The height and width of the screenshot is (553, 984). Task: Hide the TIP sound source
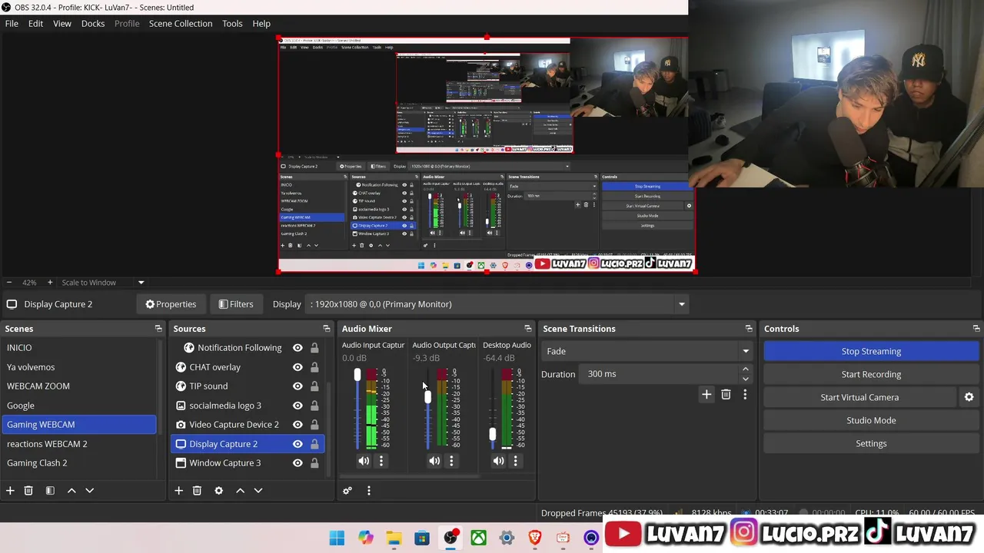298,386
